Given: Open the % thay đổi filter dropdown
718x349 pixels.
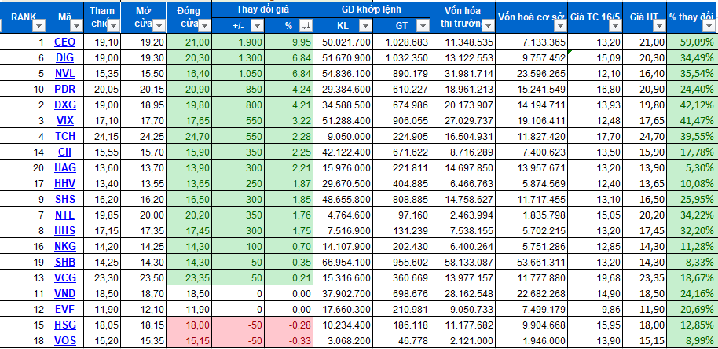Looking at the screenshot, I should (x=709, y=26).
